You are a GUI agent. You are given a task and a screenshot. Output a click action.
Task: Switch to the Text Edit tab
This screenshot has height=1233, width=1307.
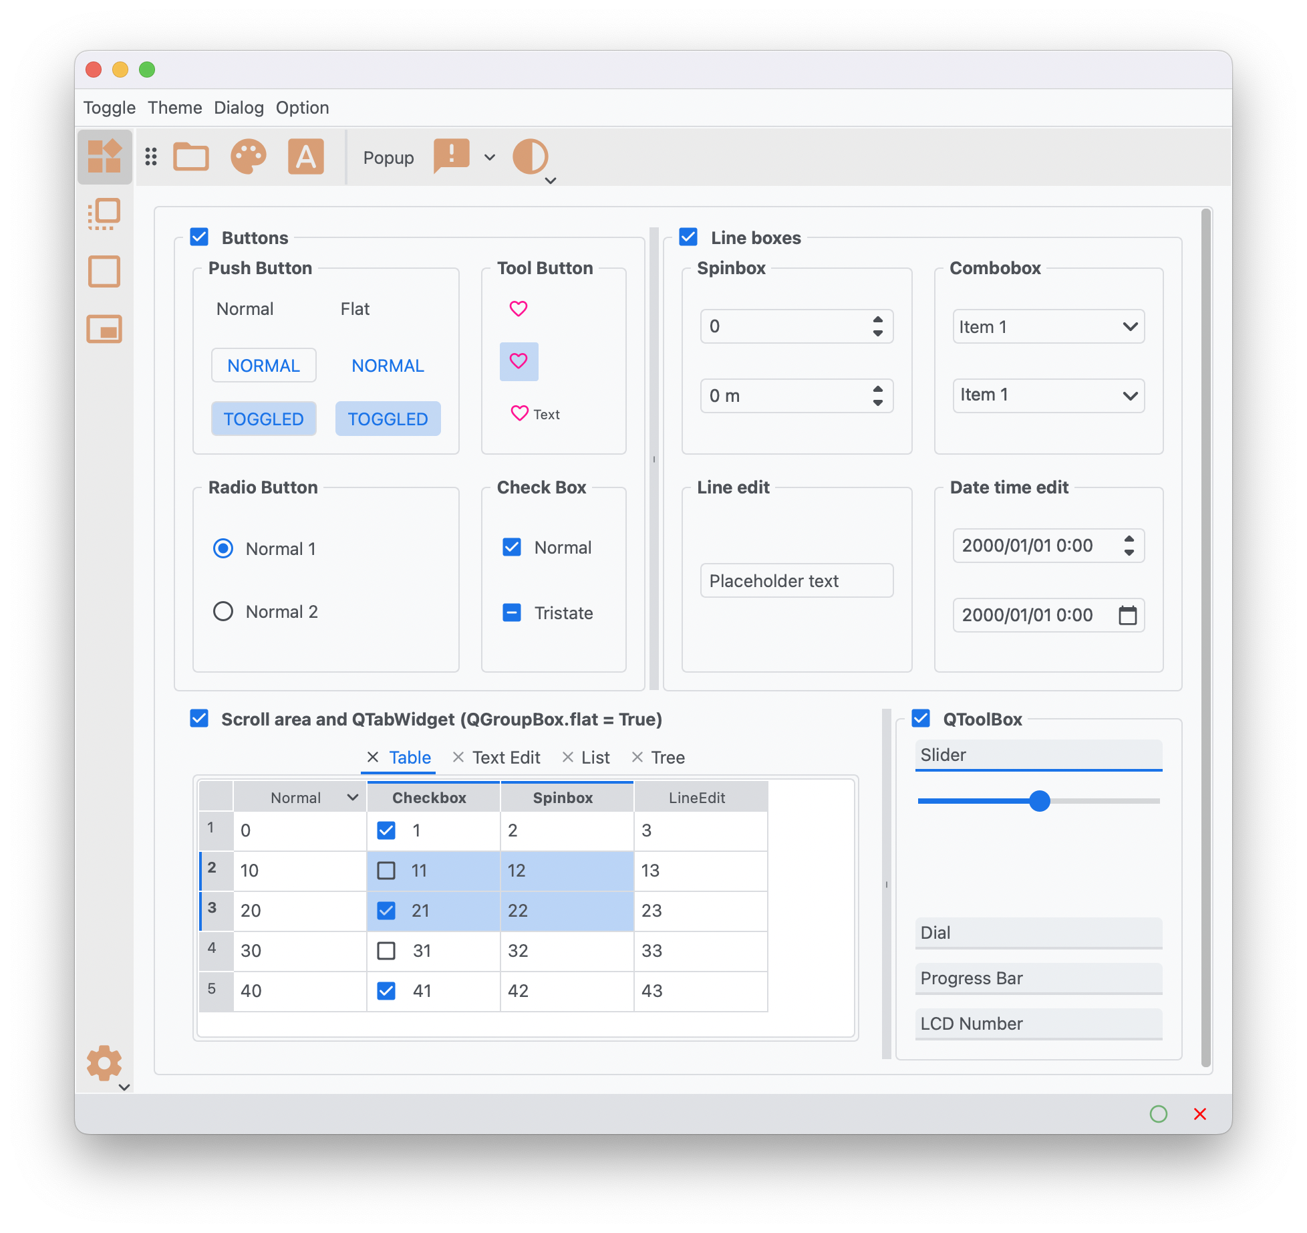coord(506,758)
